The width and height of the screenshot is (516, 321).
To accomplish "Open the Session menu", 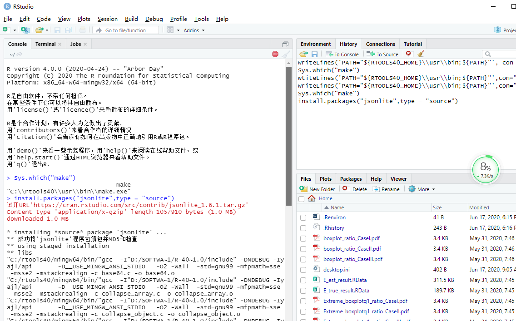I will pyautogui.click(x=107, y=19).
